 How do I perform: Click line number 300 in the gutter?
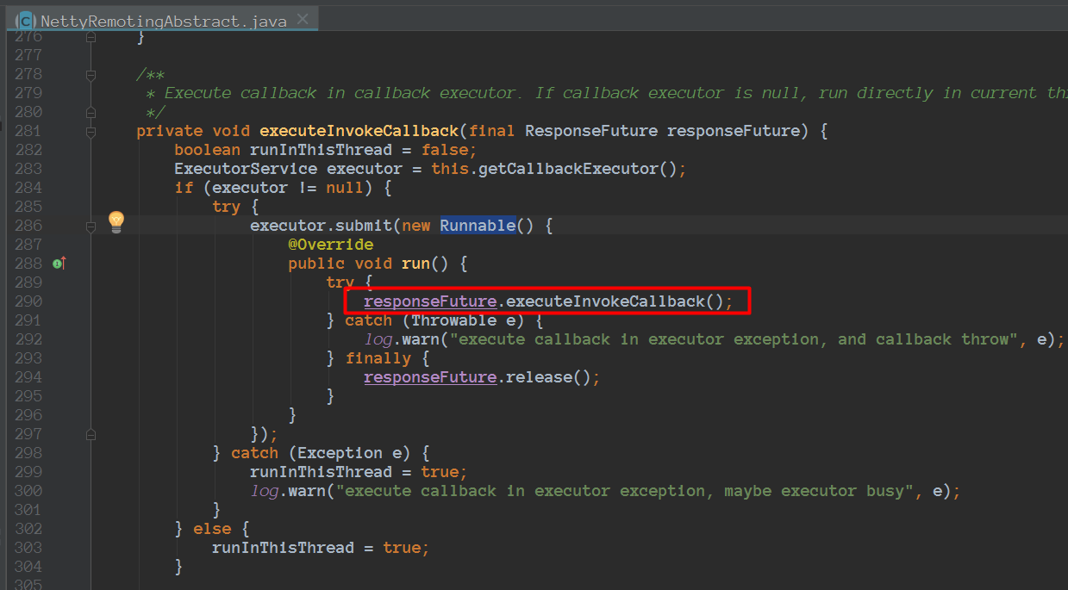coord(28,491)
